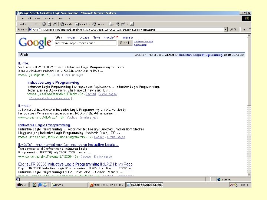Open the Edit menu
The width and height of the screenshot is (267, 200).
pos(29,19)
